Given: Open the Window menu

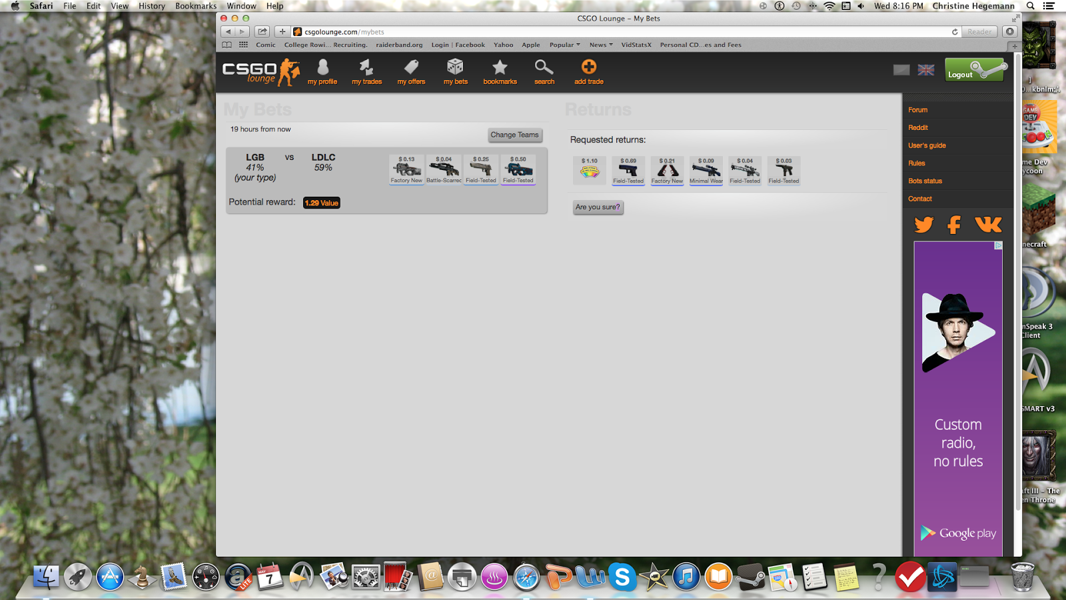Looking at the screenshot, I should tap(241, 6).
